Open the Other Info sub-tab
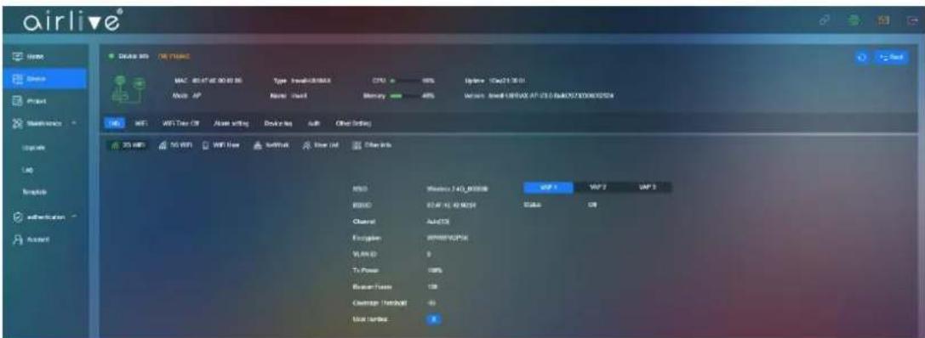The height and width of the screenshot is (338, 925). (x=372, y=145)
